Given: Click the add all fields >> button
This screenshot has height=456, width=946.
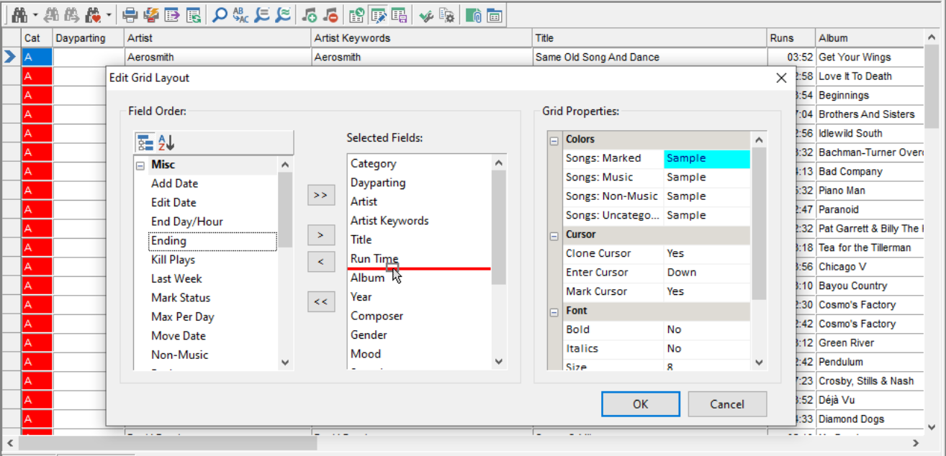Looking at the screenshot, I should click(321, 196).
